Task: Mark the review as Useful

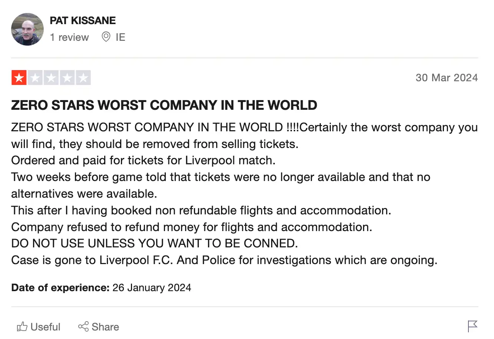Action: pyautogui.click(x=39, y=326)
